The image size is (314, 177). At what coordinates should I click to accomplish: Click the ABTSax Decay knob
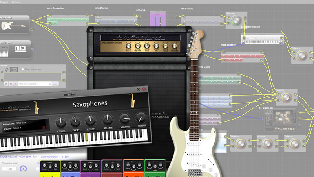(75, 121)
